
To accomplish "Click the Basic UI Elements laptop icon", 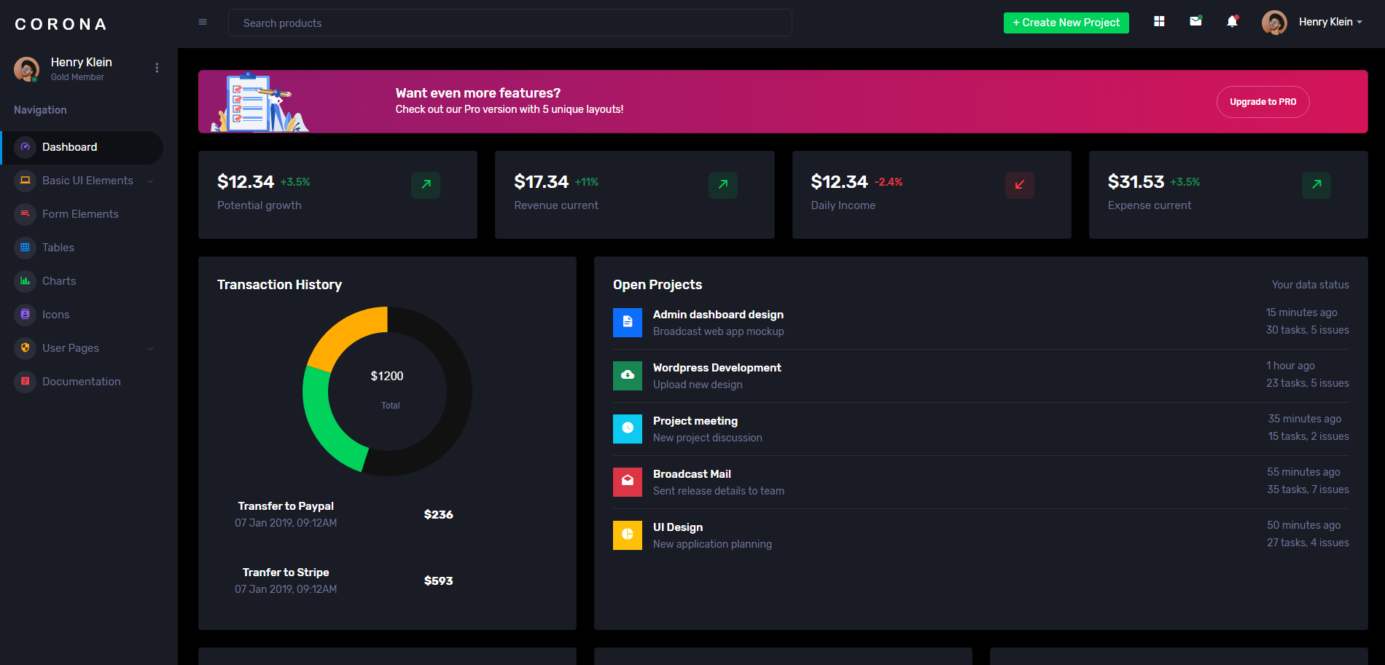I will coord(26,181).
